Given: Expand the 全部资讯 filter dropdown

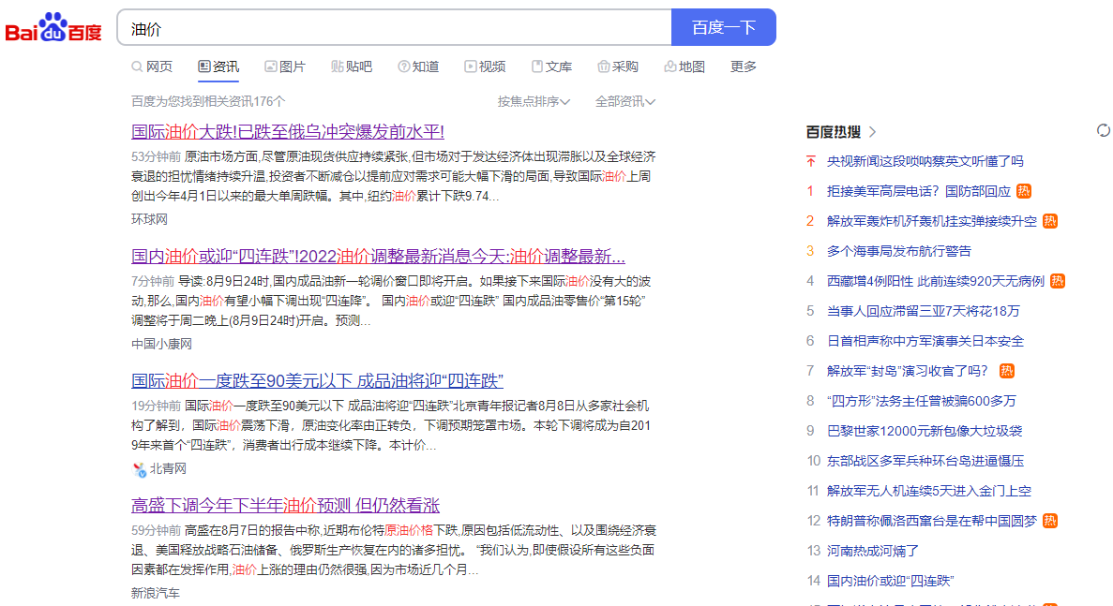Looking at the screenshot, I should click(625, 101).
